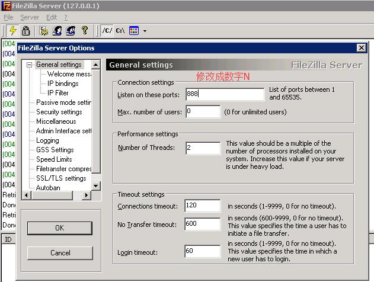Select GSS Settings tree item
The image size is (374, 282).
(55, 150)
